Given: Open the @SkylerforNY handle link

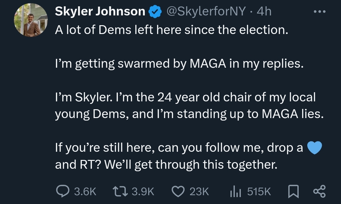Looking at the screenshot, I should coord(205,12).
